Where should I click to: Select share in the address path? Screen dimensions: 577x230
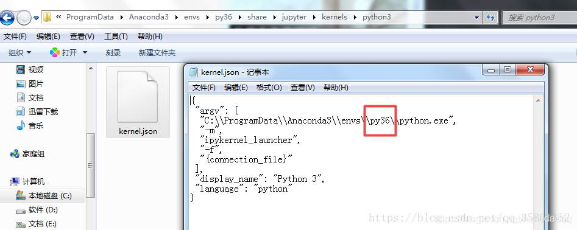click(x=257, y=17)
